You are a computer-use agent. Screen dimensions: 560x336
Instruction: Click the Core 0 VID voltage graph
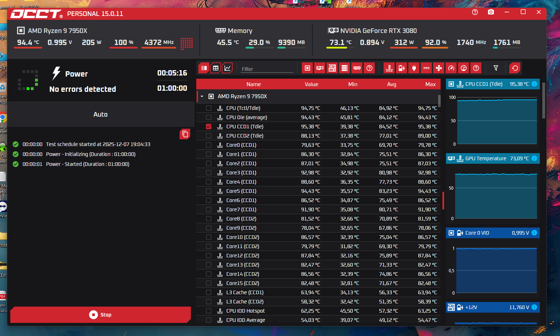pyautogui.click(x=496, y=270)
